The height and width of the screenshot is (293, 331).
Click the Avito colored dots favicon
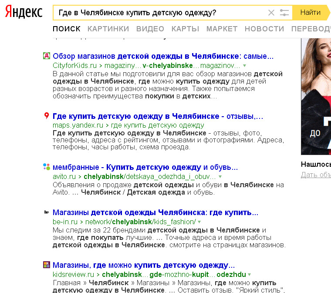[x=47, y=167]
